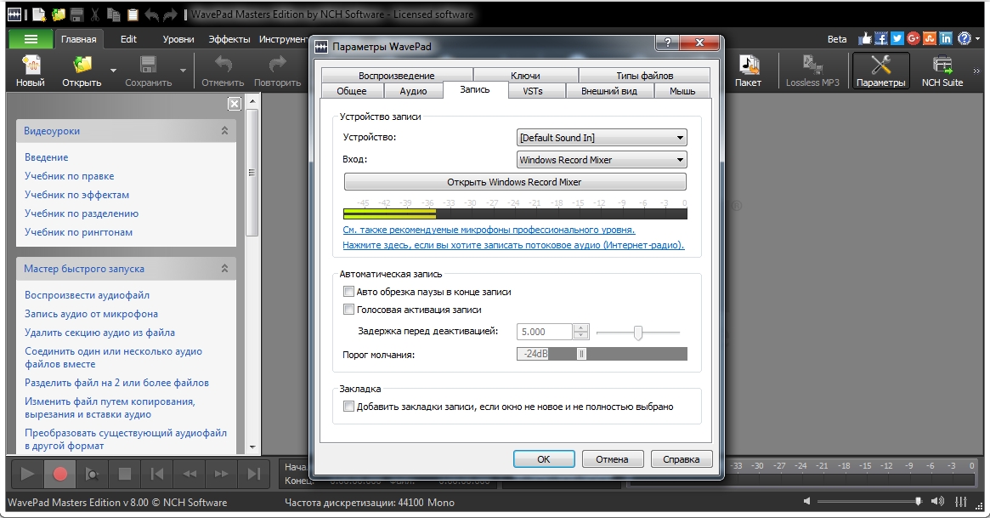
Task: Click the Повторить redo toolbar button
Action: [277, 71]
